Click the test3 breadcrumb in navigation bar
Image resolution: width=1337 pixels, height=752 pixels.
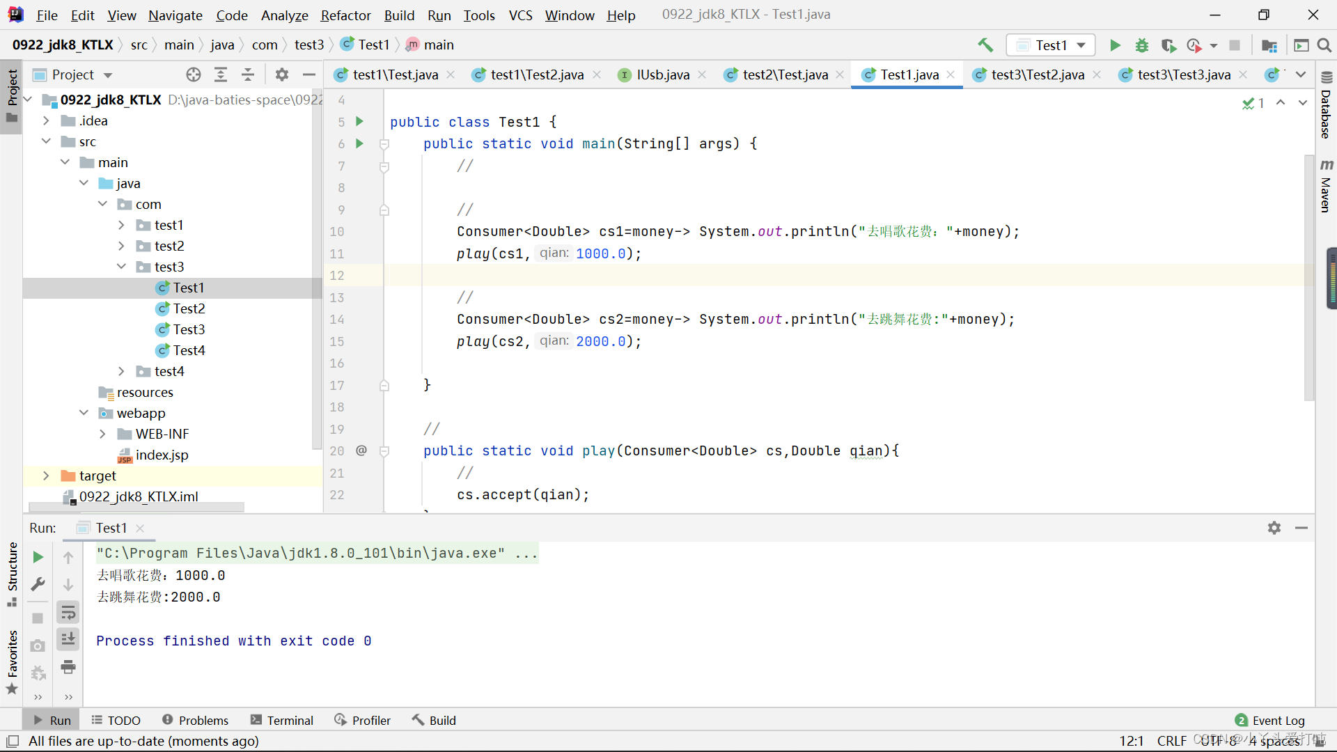click(309, 45)
